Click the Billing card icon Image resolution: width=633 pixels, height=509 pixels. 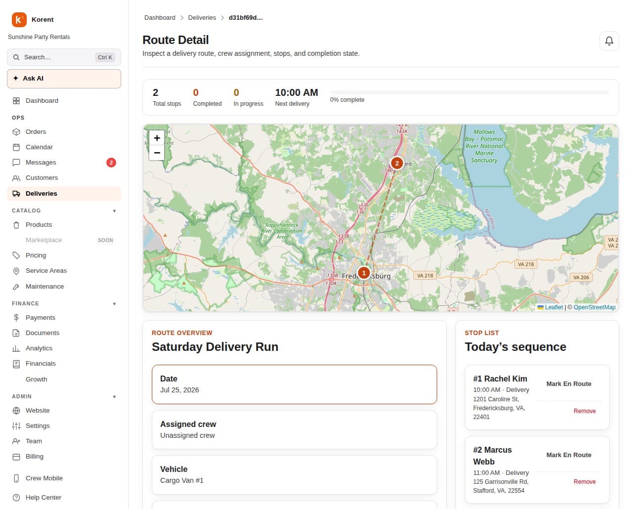[x=16, y=457]
